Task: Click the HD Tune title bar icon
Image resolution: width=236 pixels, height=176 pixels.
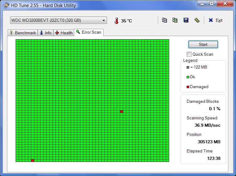Action: click(x=6, y=5)
